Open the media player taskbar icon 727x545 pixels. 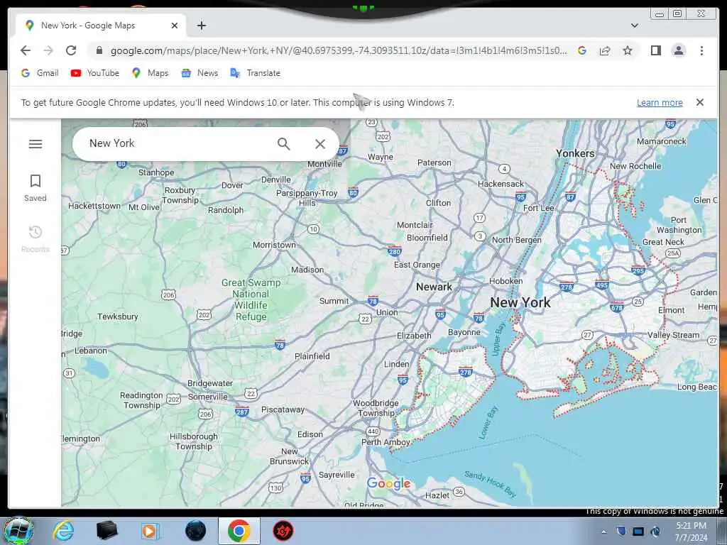[151, 531]
